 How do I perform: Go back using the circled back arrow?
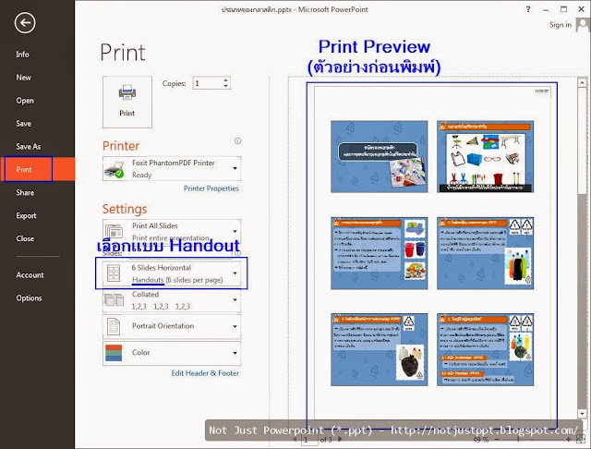coord(25,23)
